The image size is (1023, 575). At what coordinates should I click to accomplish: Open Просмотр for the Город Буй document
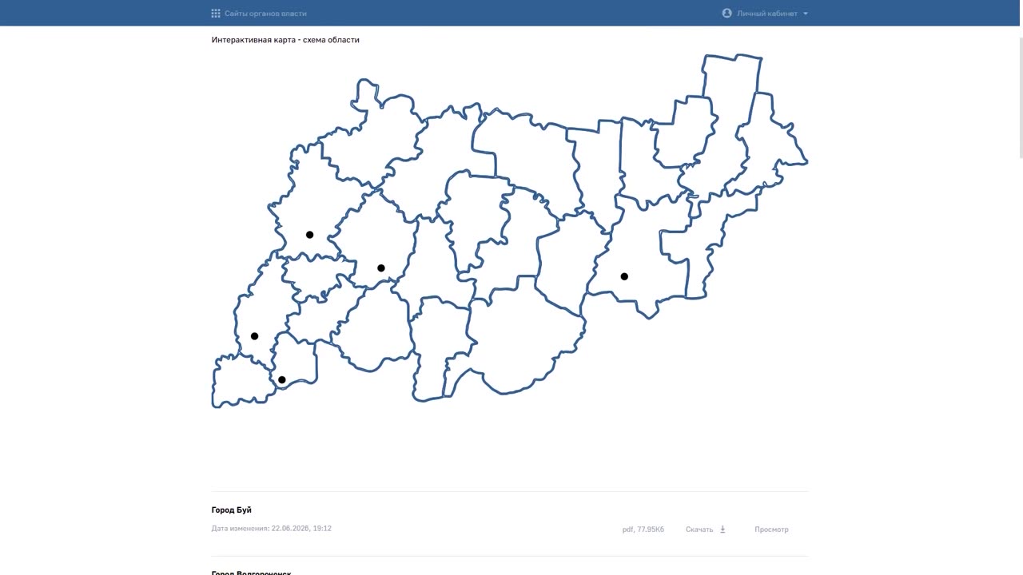pos(771,529)
